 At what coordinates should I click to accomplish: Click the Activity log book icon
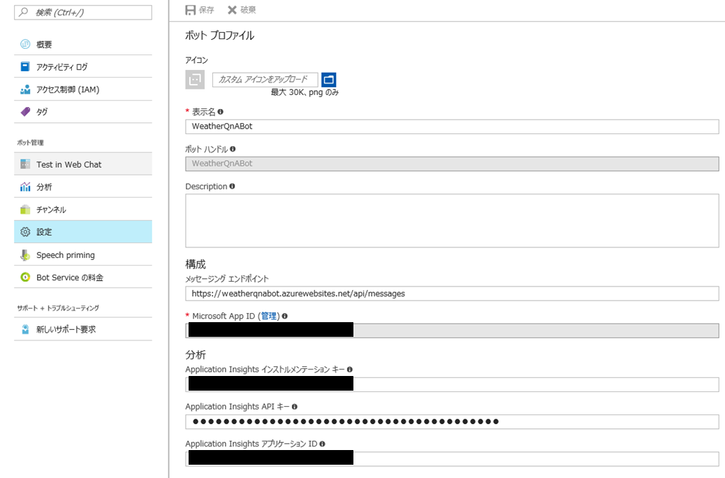pyautogui.click(x=25, y=66)
